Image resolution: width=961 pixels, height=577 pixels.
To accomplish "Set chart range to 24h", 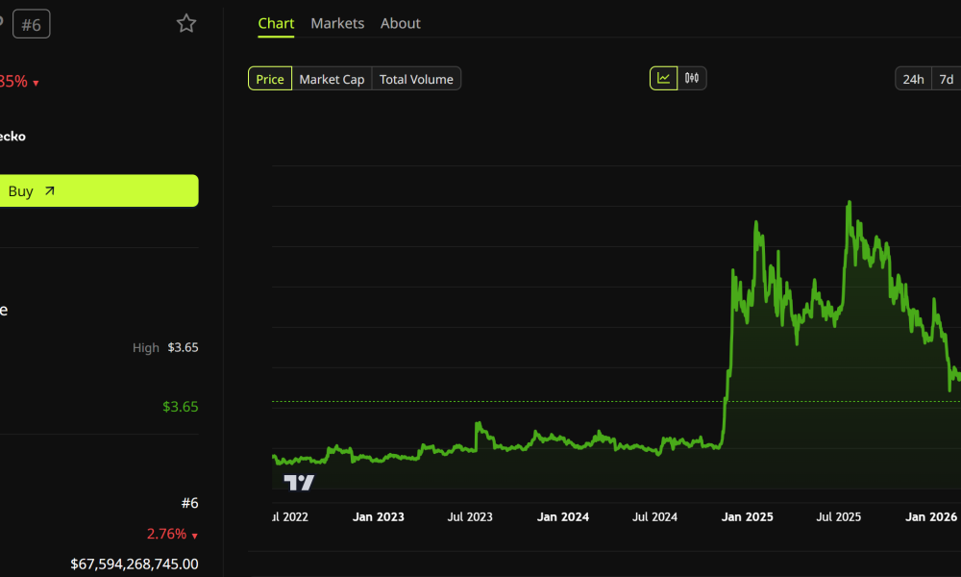I will click(913, 79).
